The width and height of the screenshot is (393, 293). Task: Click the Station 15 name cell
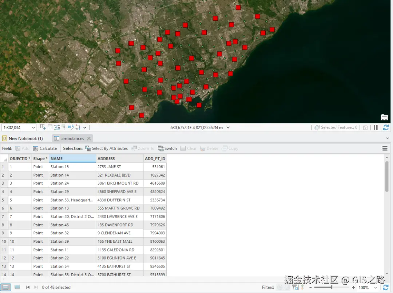[x=72, y=167]
